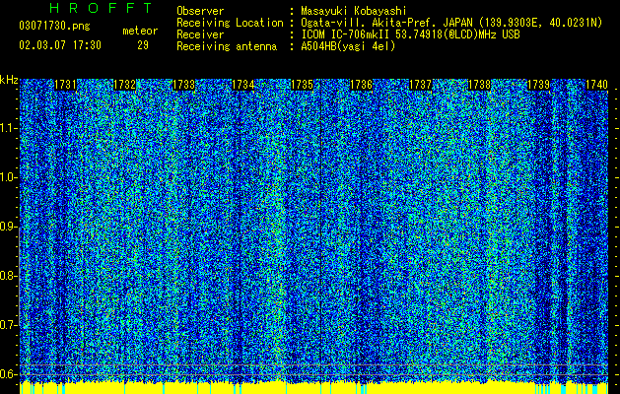Click the 0.6 frequency axis label
620x394 pixels.
8,374
